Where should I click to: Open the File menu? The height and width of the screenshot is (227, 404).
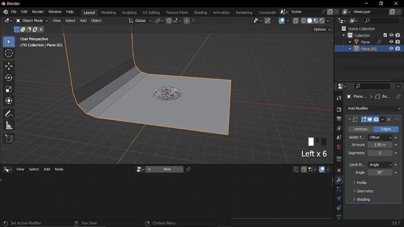click(14, 12)
